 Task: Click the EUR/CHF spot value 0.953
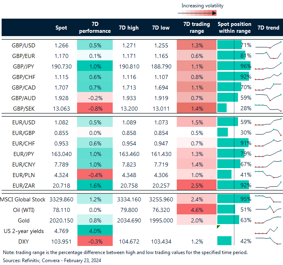61,143
